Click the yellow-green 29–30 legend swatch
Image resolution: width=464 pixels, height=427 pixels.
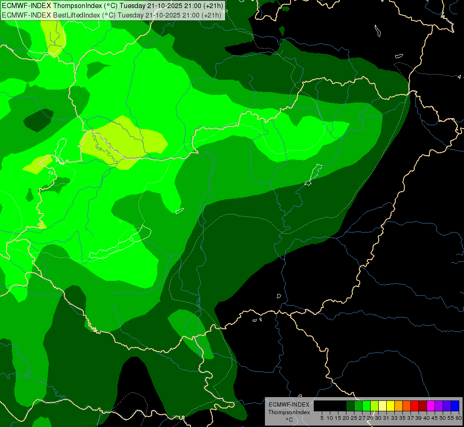[374, 406]
